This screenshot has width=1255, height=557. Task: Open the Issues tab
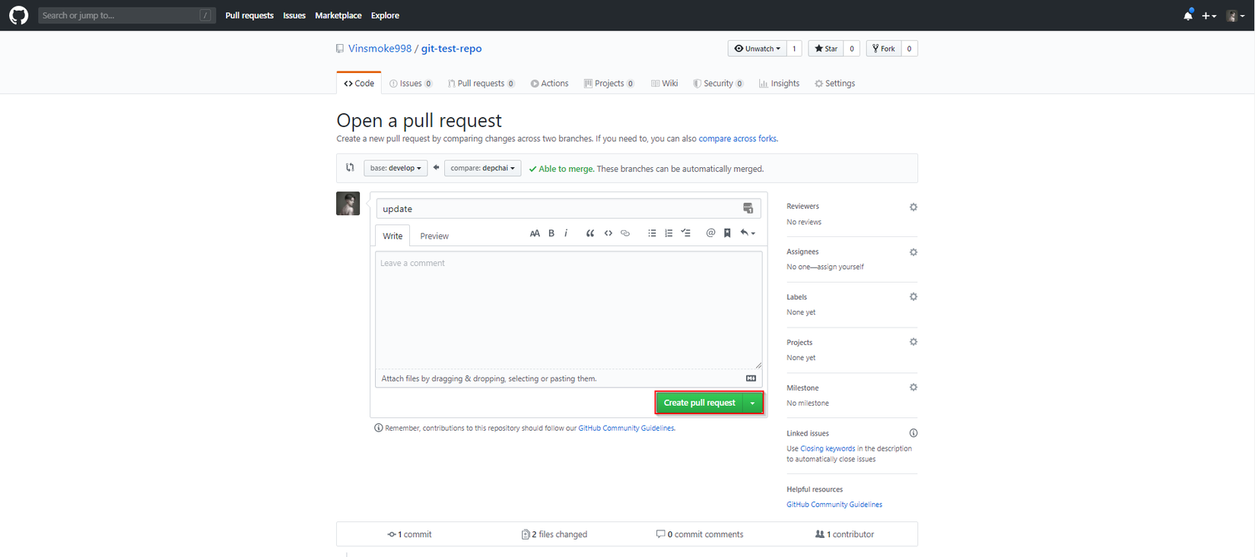pos(411,84)
